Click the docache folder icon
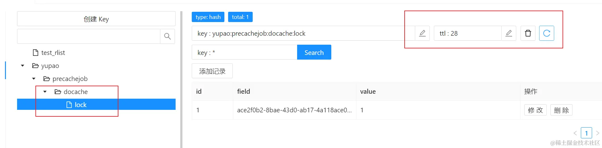This screenshot has width=602, height=148. point(58,92)
